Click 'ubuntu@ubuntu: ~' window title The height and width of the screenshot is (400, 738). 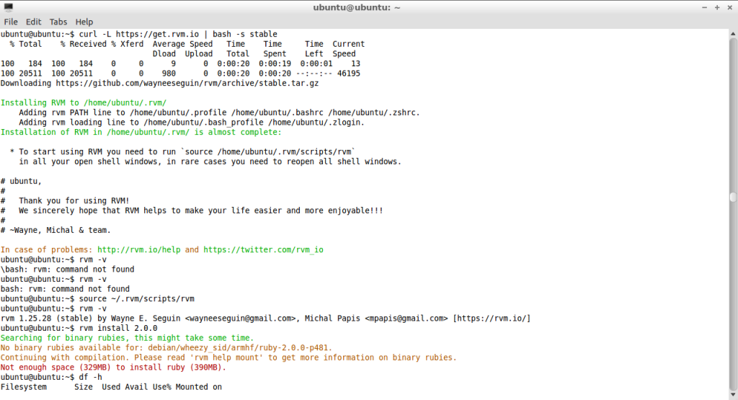(357, 7)
